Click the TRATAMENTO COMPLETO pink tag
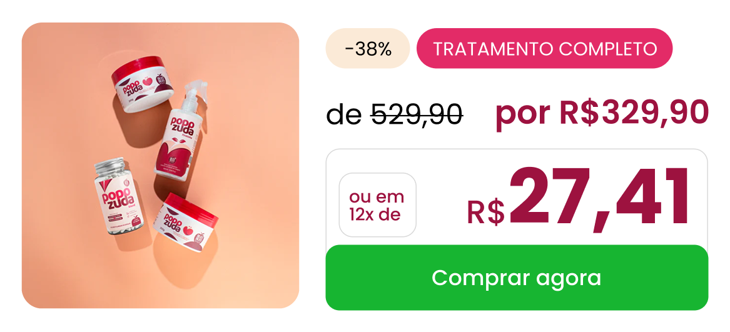The width and height of the screenshot is (730, 332). coord(544,48)
